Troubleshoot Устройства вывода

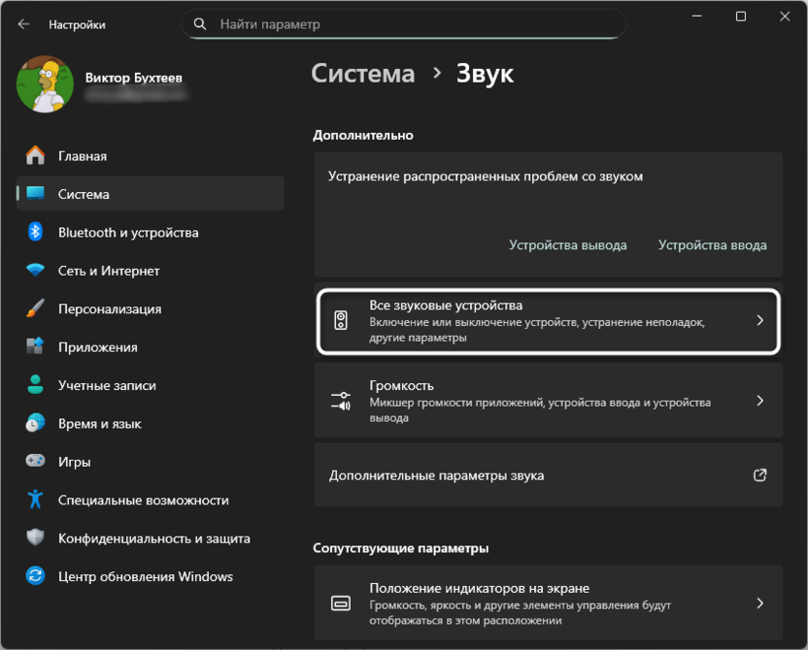(566, 244)
